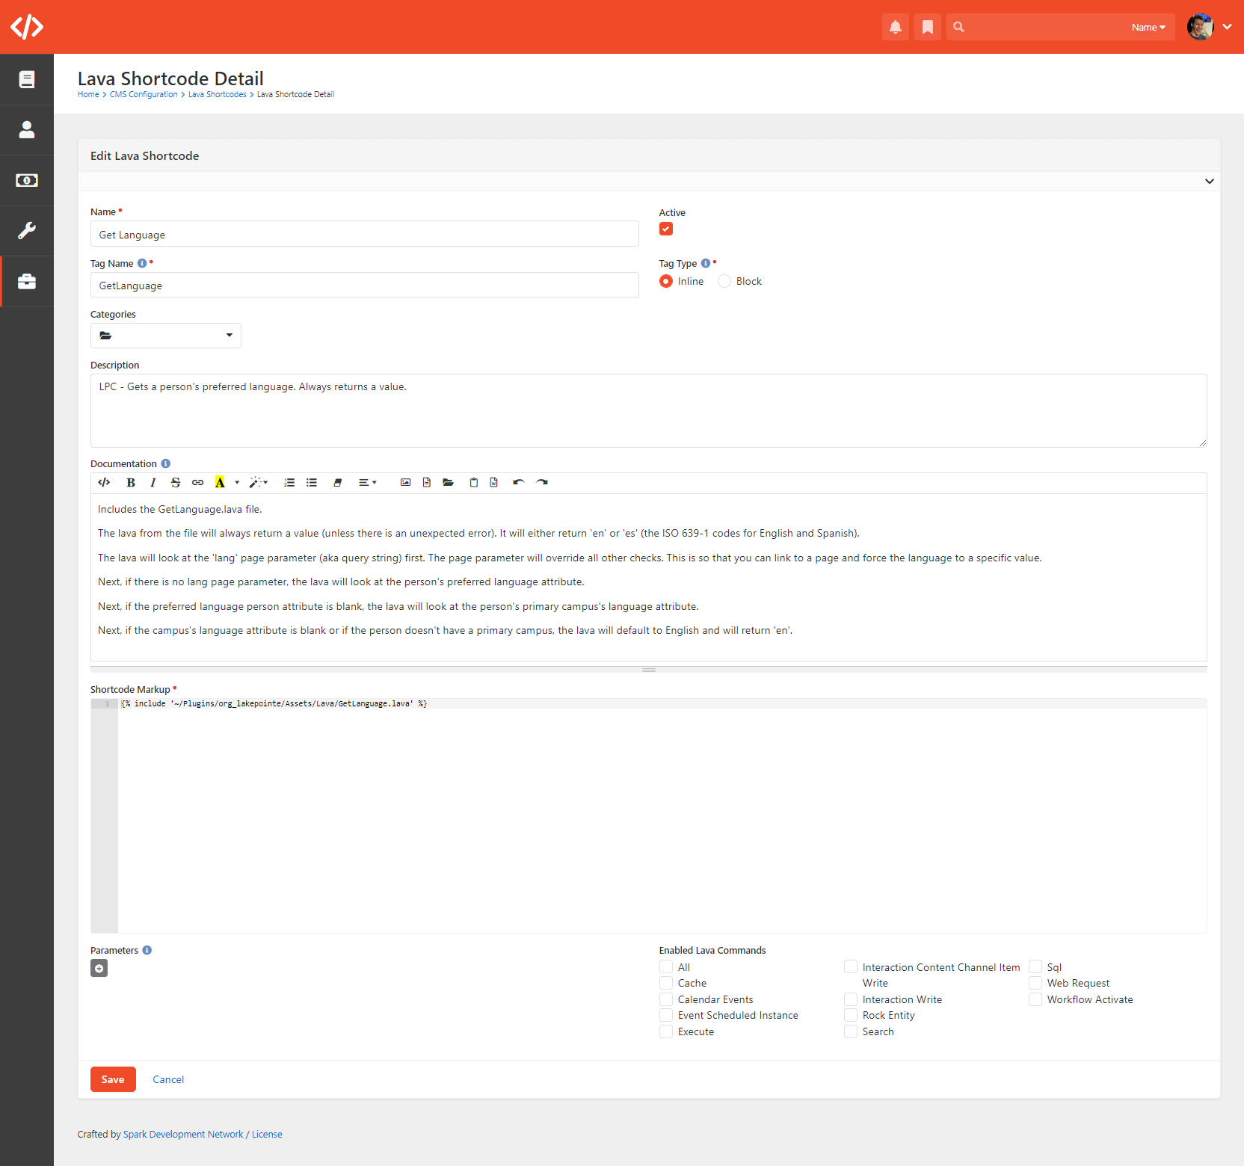This screenshot has width=1244, height=1166.
Task: Enable the Workflow Activate command
Action: coord(1035,999)
